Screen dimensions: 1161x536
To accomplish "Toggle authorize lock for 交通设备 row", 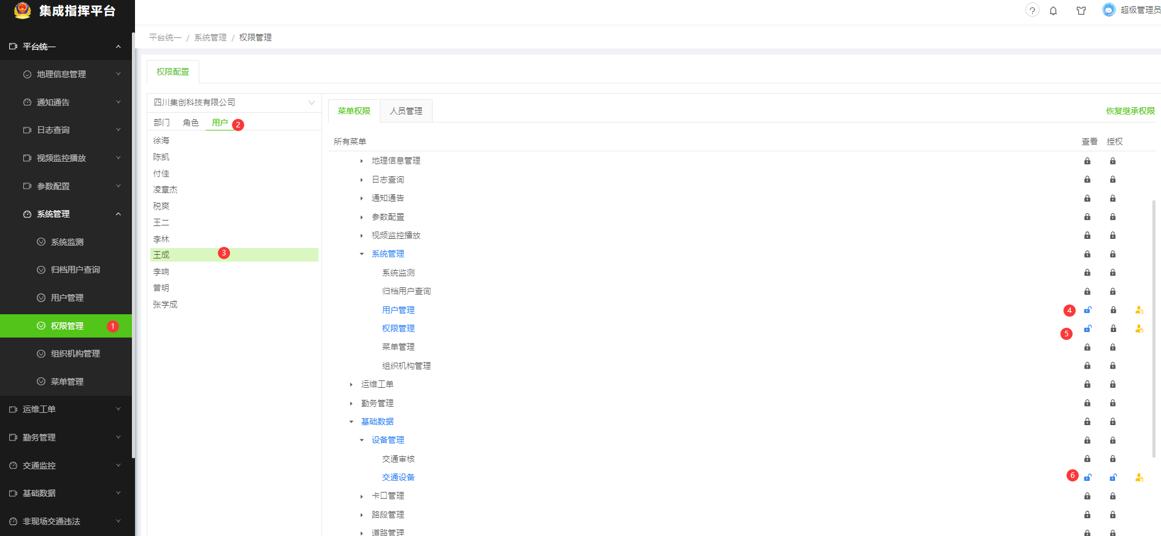I will [x=1113, y=478].
